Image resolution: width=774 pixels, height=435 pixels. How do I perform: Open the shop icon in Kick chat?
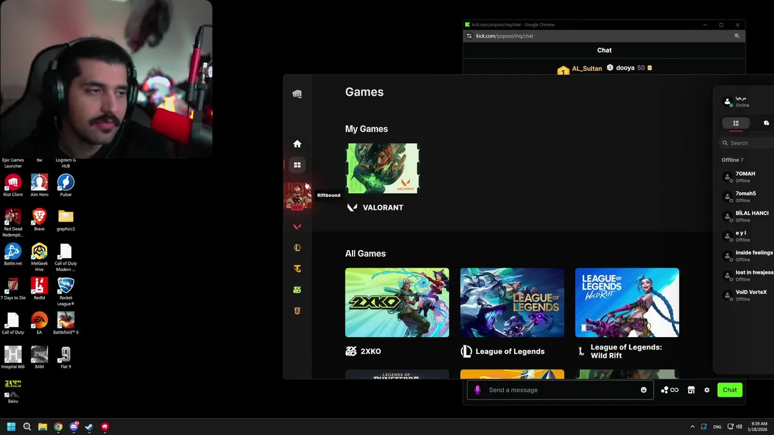click(x=691, y=390)
